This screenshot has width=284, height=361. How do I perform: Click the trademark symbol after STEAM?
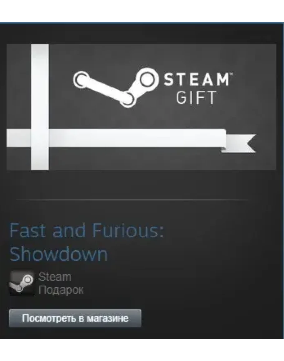tap(231, 74)
